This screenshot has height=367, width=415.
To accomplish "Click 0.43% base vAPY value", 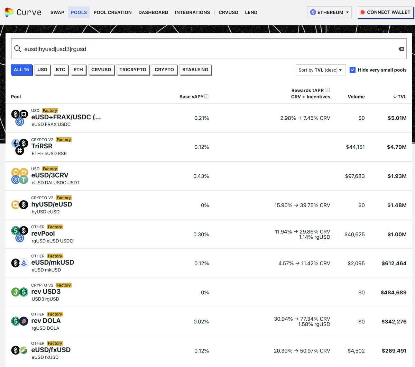I will click(x=201, y=176).
